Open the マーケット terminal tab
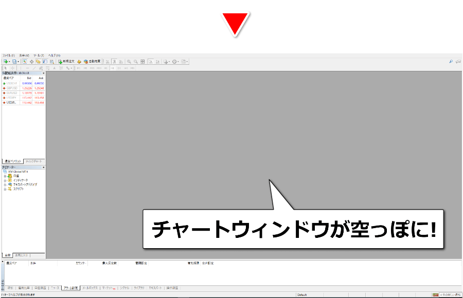The image size is (463, 298). [109, 288]
